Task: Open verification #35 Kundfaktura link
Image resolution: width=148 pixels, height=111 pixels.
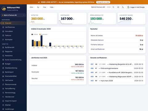Action: (x=117, y=72)
